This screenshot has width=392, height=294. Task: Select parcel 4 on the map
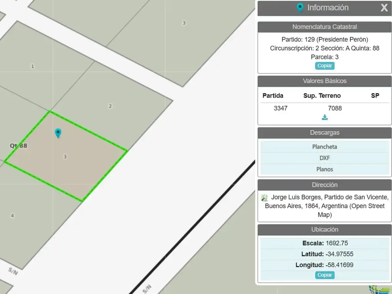pyautogui.click(x=12, y=216)
